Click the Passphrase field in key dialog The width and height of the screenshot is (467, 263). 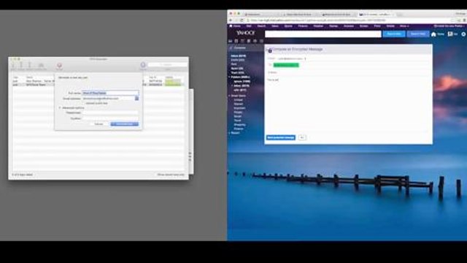coord(110,113)
